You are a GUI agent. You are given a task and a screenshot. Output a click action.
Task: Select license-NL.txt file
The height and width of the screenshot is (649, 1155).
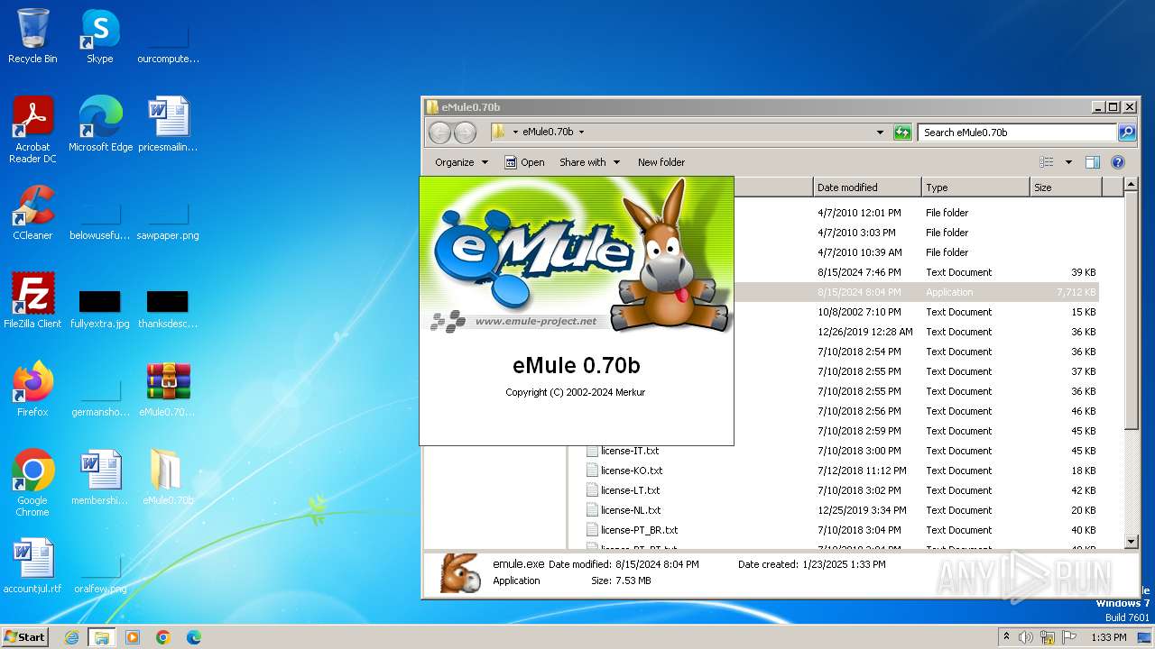pyautogui.click(x=631, y=510)
